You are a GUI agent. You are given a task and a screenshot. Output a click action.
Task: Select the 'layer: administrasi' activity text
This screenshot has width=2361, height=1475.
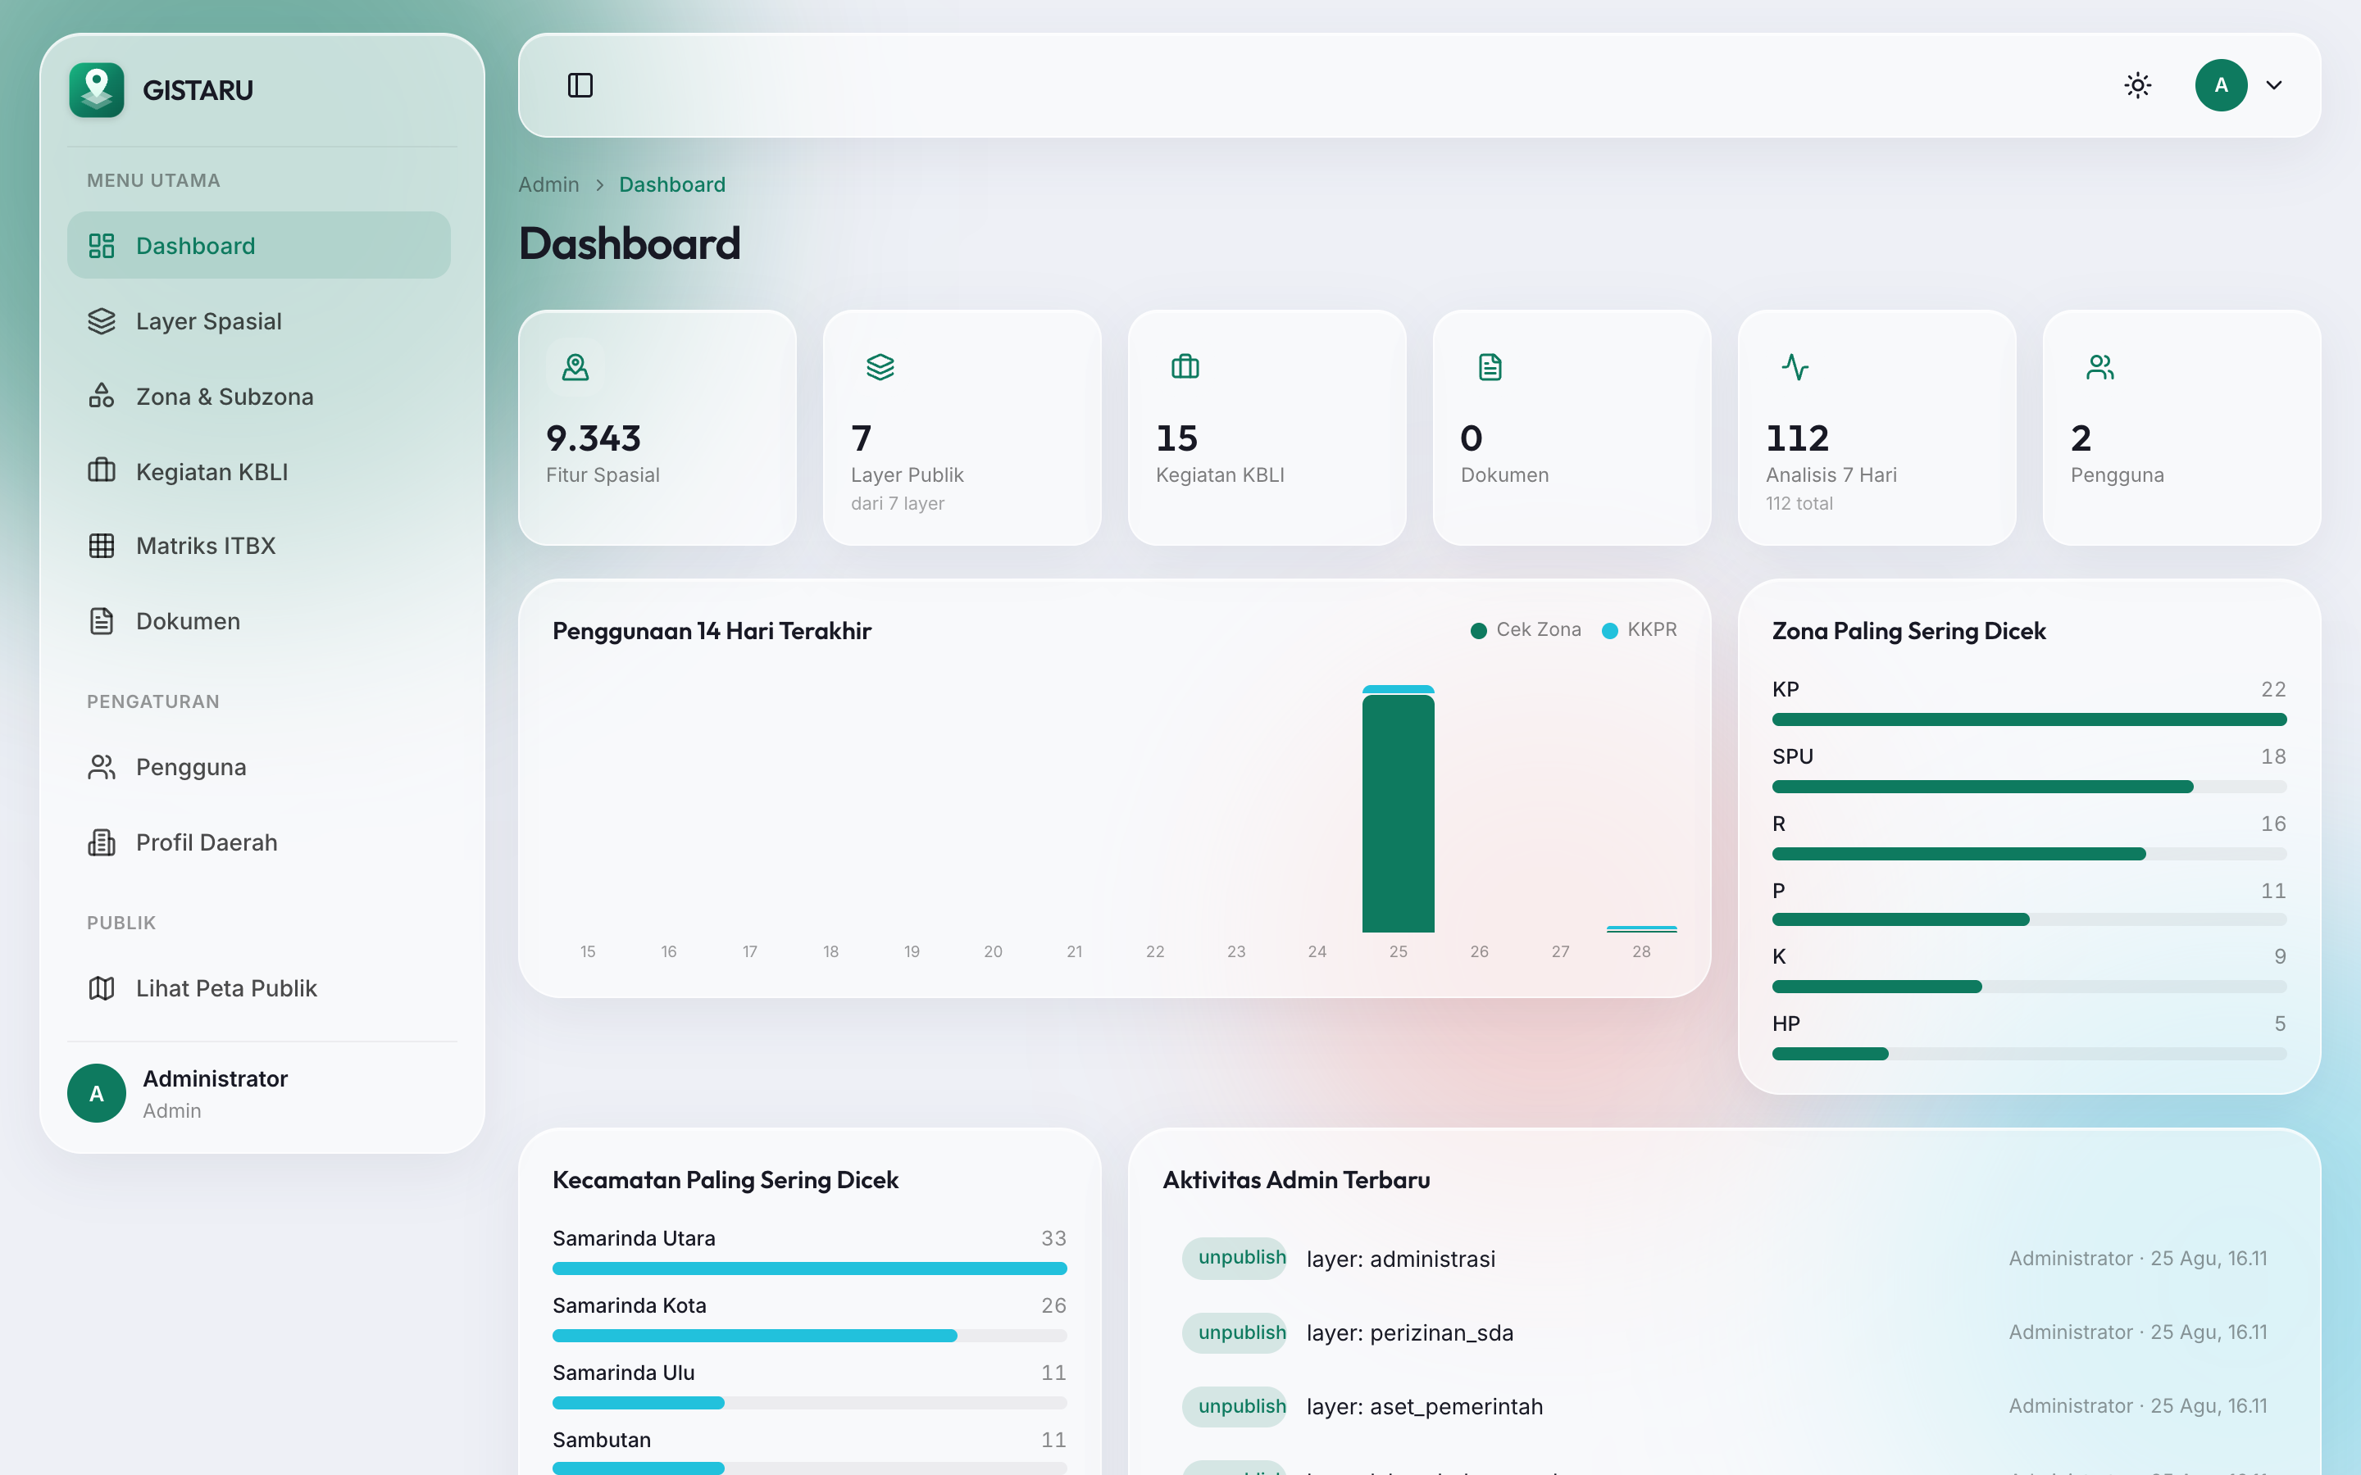click(1401, 1259)
